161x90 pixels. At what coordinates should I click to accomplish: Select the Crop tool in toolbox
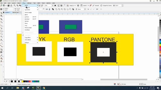click(x=1, y=19)
